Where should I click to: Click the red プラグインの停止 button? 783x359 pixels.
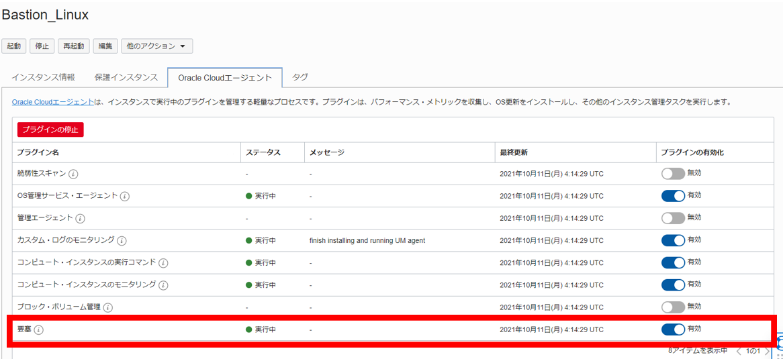coord(50,130)
